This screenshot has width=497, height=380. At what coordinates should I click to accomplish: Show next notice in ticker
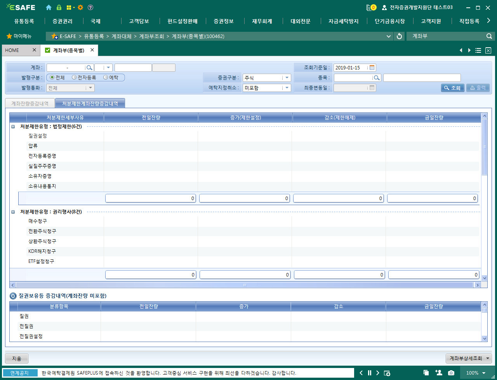click(x=378, y=373)
